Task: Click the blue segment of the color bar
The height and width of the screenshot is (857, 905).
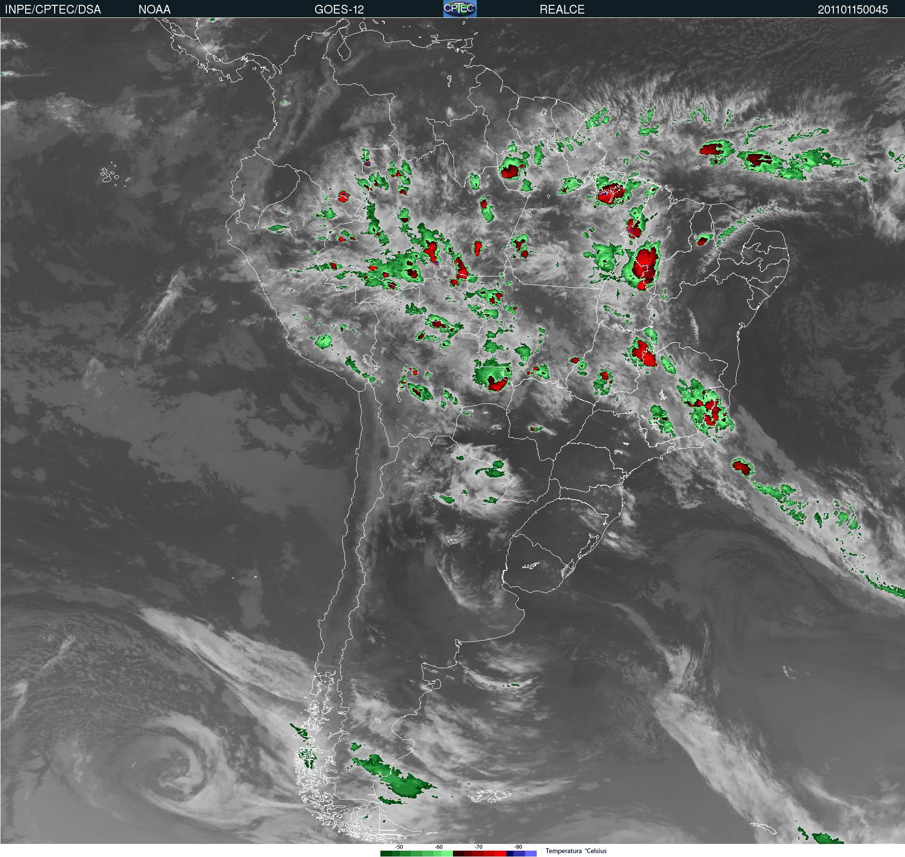Action: click(x=521, y=854)
